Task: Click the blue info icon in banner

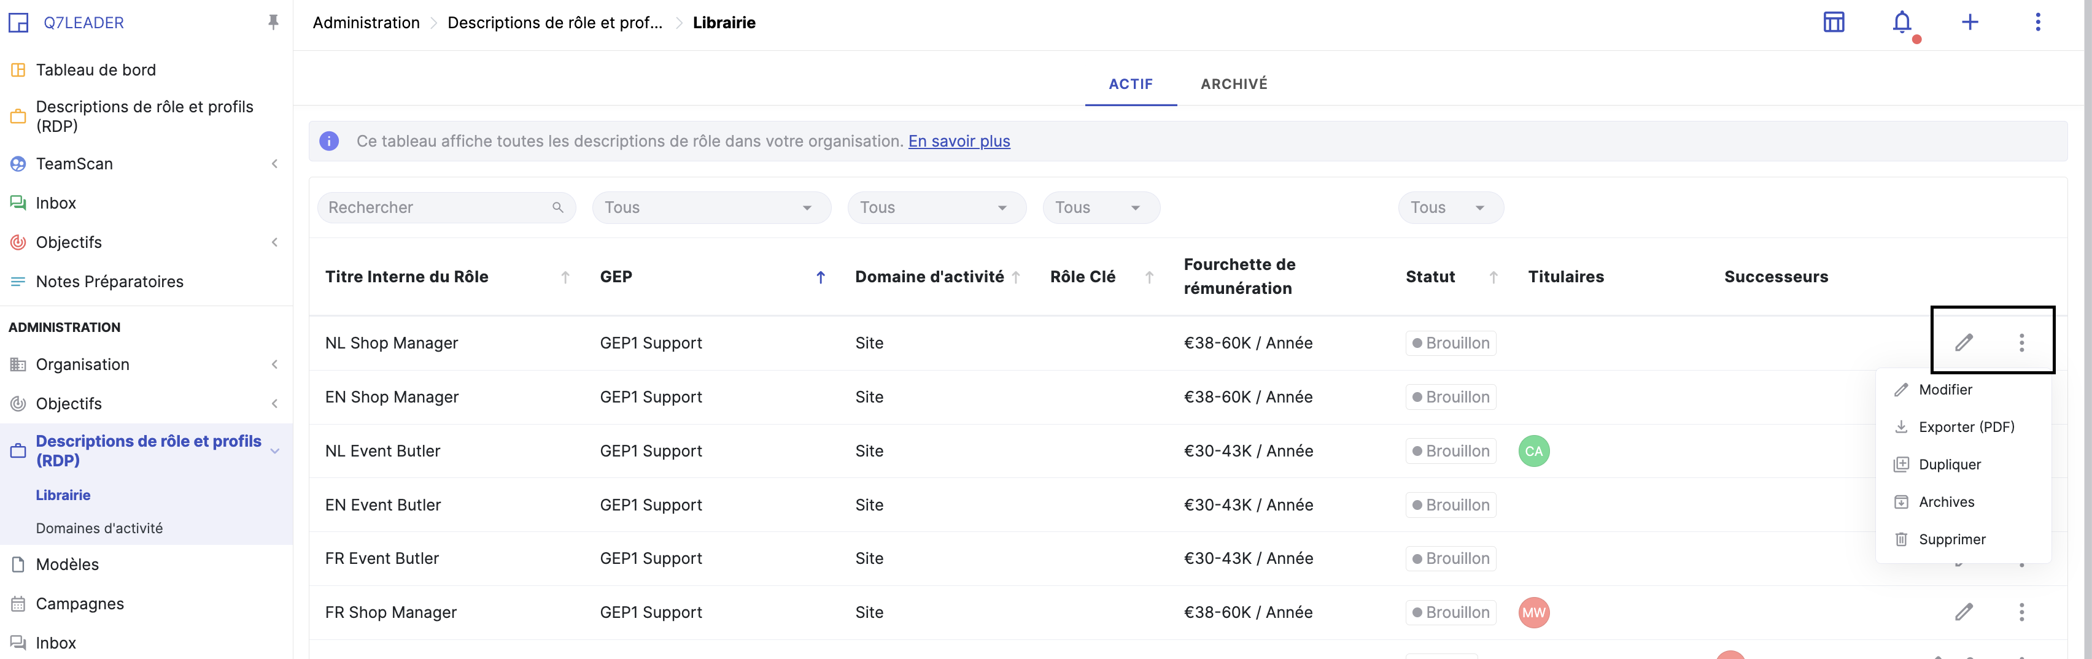Action: (329, 141)
